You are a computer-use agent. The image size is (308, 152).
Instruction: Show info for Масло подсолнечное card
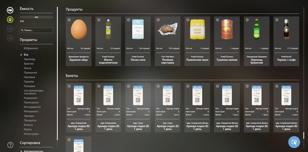tap(99, 20)
